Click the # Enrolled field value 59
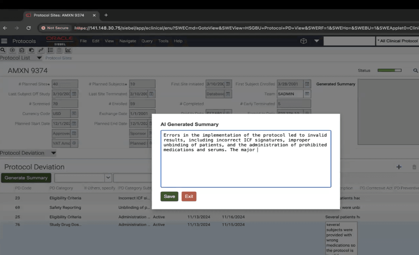Screen dimensions: 419x255 tap(142, 104)
